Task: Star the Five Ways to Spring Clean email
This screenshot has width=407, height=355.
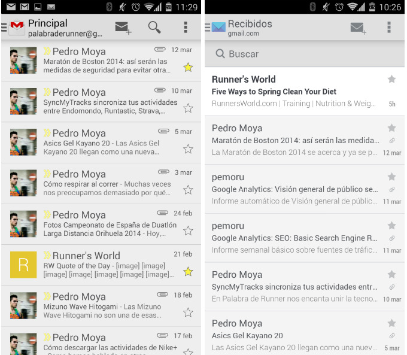Action: 391,79
